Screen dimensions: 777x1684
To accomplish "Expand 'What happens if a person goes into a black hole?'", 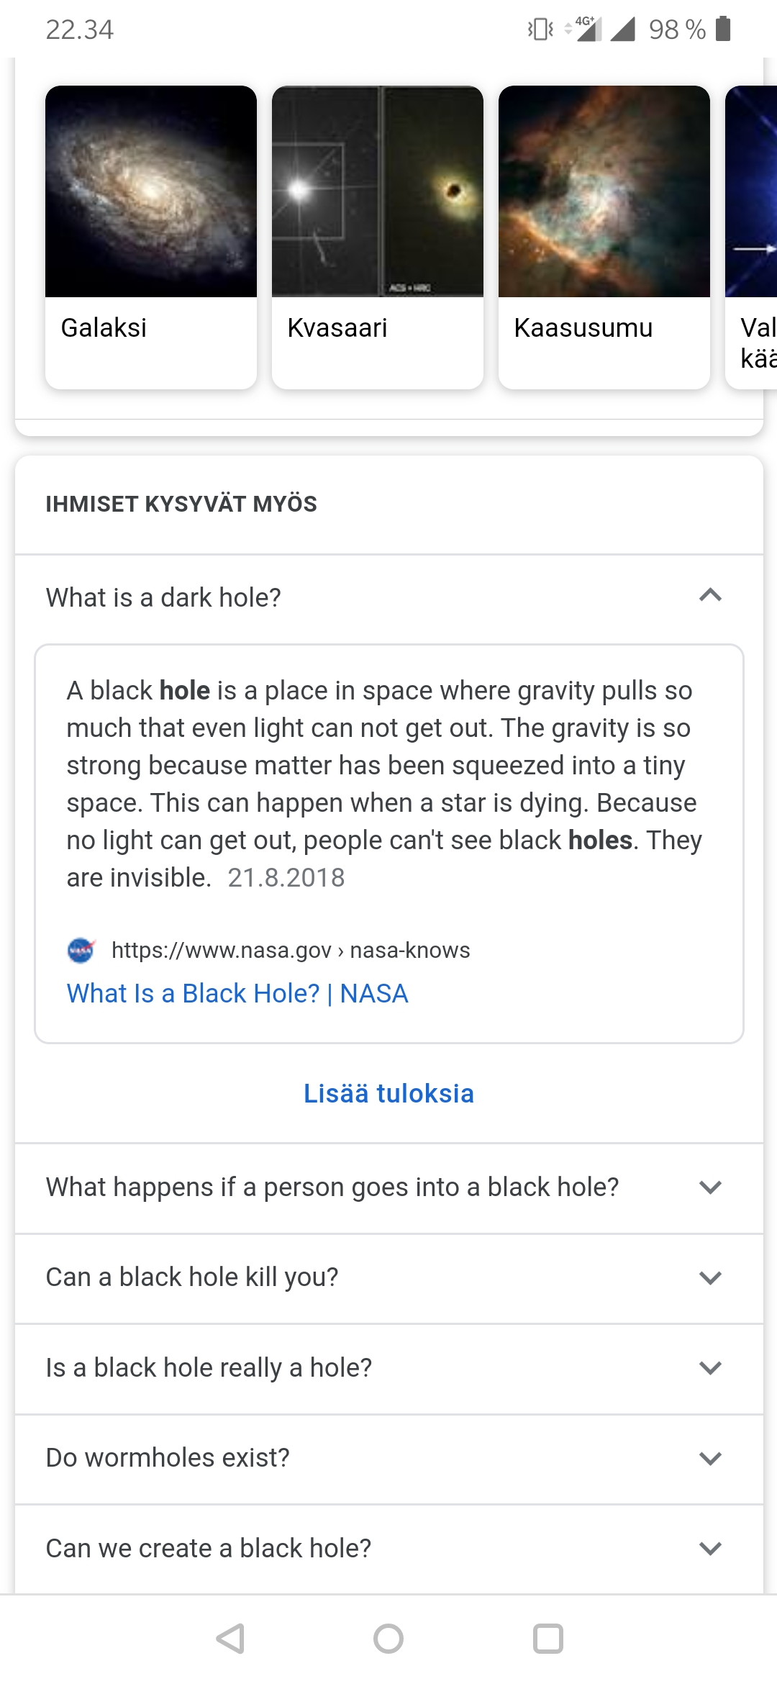I will point(388,1187).
